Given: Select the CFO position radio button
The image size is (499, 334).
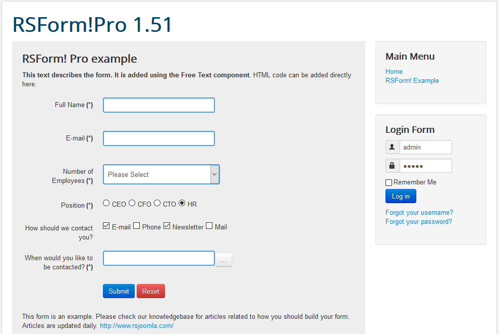Looking at the screenshot, I should coord(132,203).
